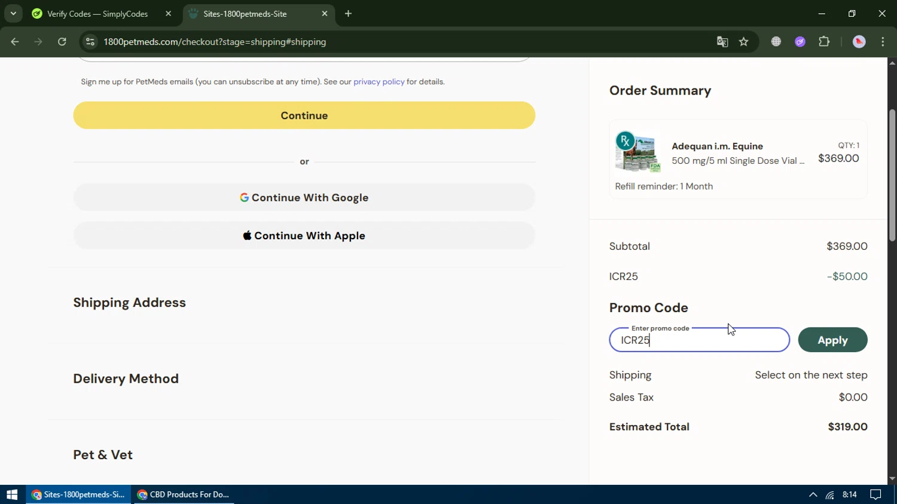This screenshot has height=504, width=897.
Task: Click the address bar URL
Action: (x=215, y=42)
